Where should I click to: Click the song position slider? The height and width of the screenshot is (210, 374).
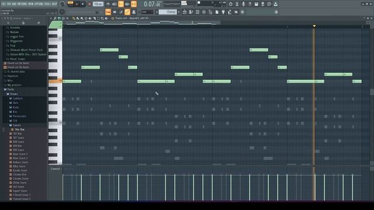tap(83, 12)
